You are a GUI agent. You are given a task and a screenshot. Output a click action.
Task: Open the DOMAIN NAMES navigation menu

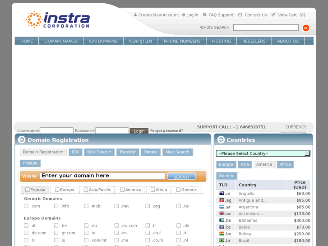(61, 41)
